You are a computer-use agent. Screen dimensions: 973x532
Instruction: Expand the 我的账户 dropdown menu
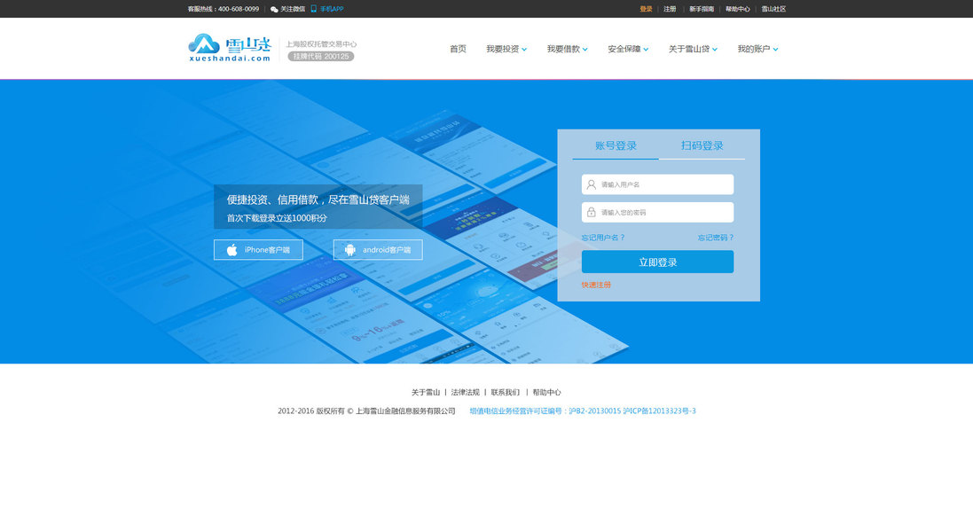point(757,49)
